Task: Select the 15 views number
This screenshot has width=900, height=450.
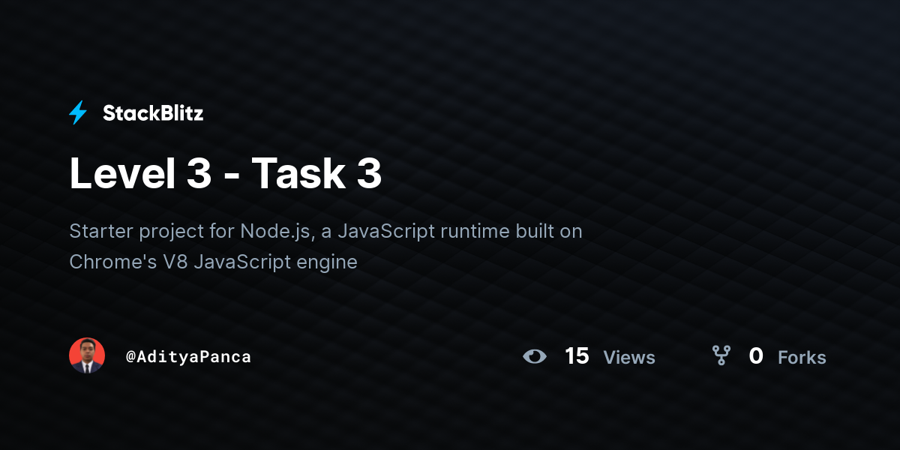Action: [x=577, y=356]
